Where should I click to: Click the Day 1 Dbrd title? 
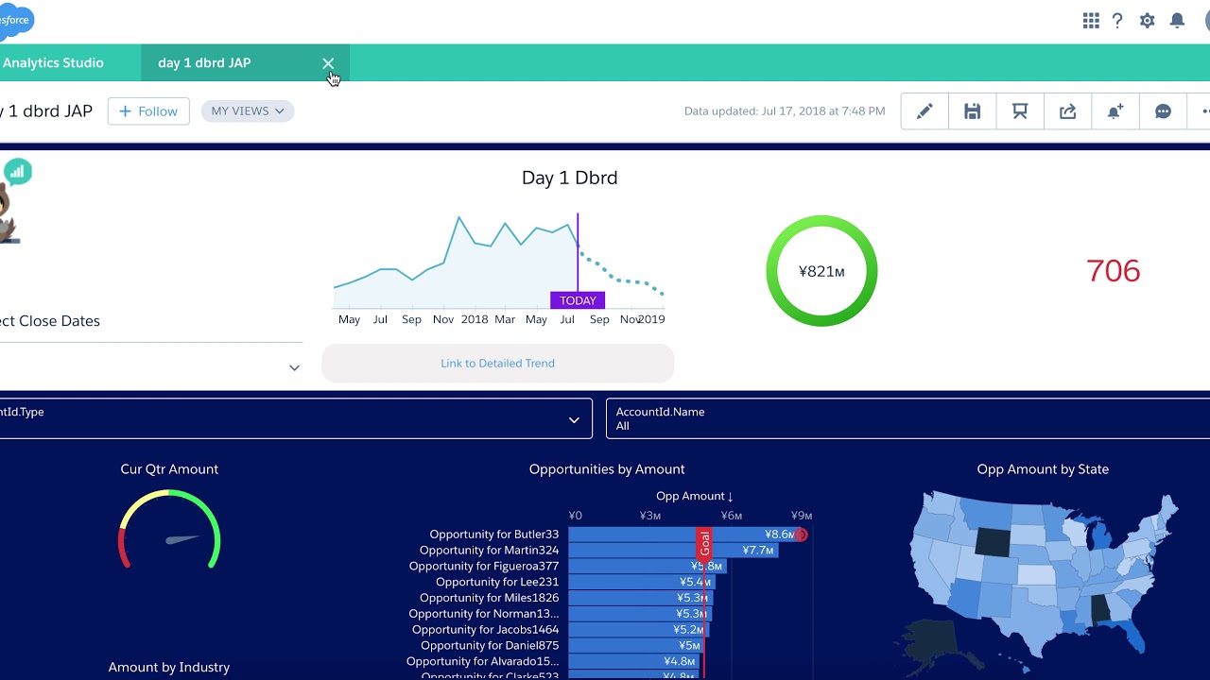point(570,178)
